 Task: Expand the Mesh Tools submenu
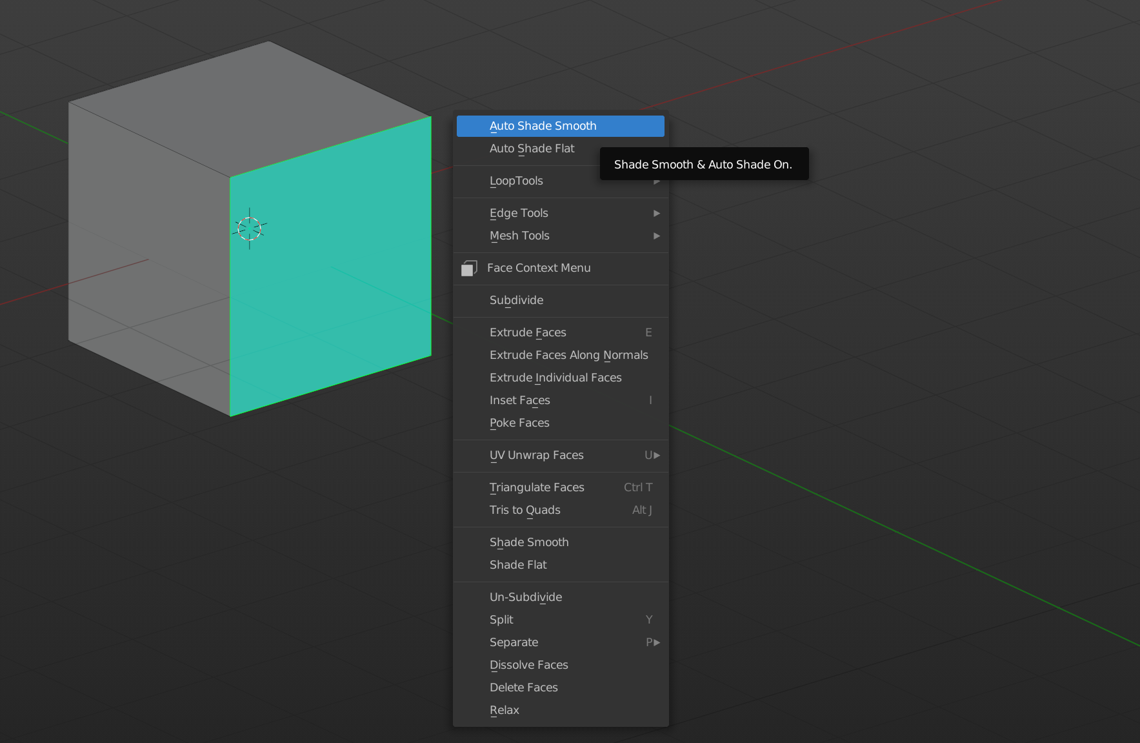[560, 236]
